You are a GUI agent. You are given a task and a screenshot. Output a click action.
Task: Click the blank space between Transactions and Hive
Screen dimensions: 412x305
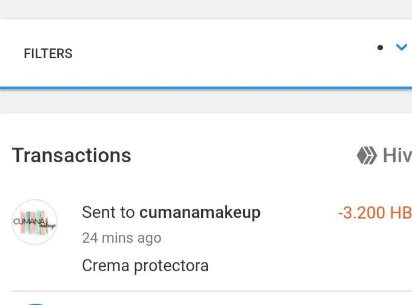click(243, 156)
